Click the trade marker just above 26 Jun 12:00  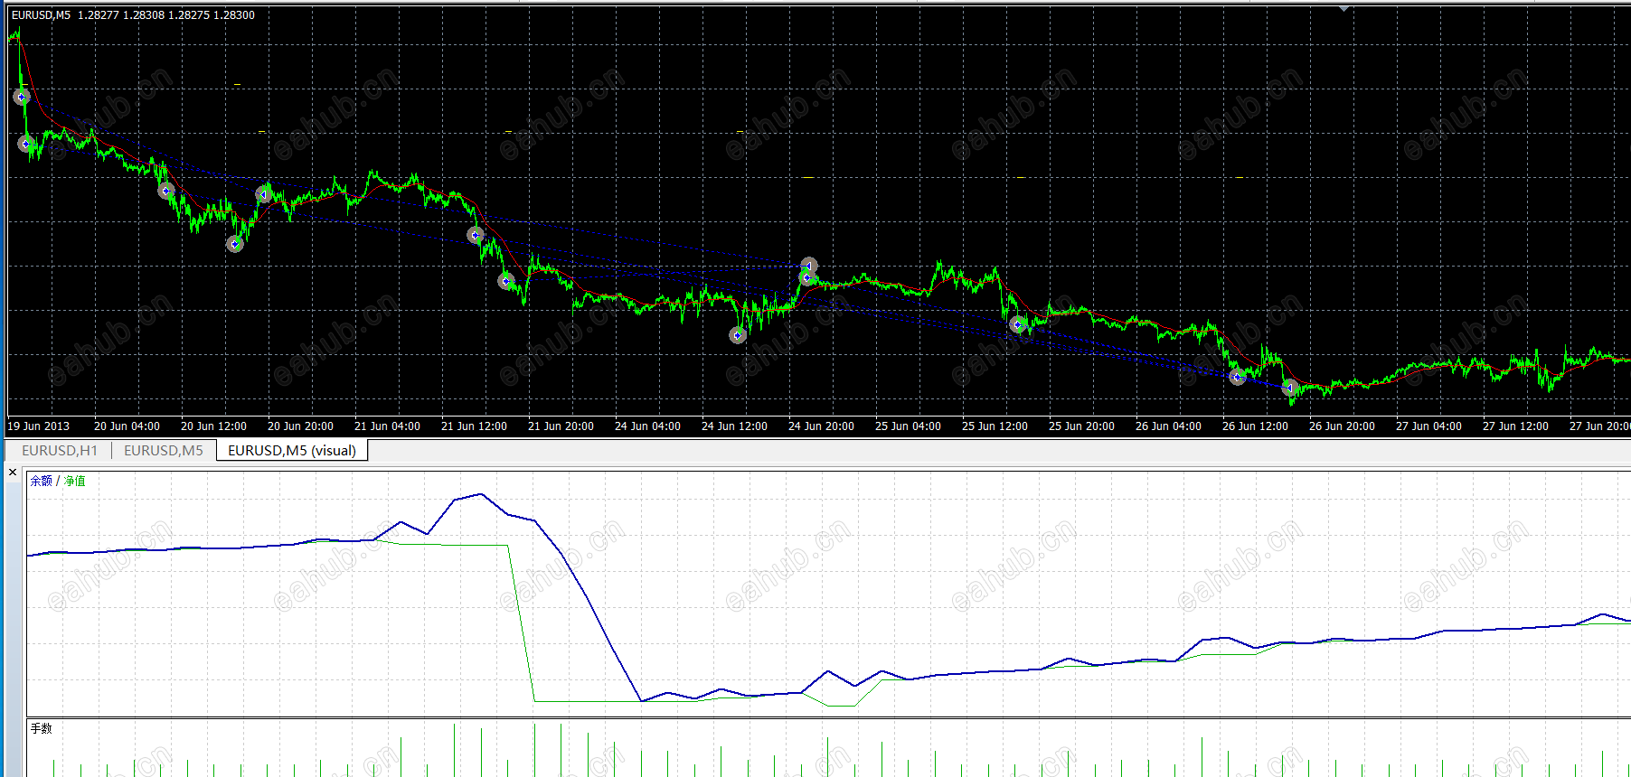[1237, 377]
